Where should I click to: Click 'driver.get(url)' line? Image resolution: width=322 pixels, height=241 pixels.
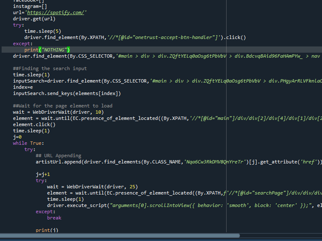(34, 19)
